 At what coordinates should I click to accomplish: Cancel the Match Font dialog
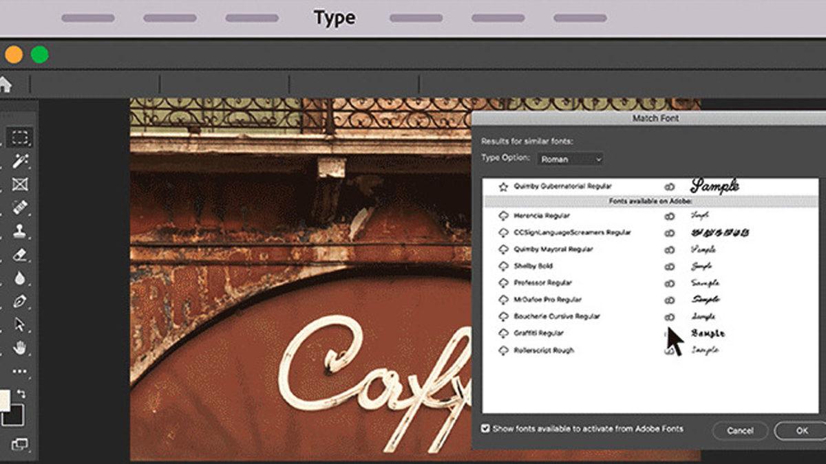point(739,430)
